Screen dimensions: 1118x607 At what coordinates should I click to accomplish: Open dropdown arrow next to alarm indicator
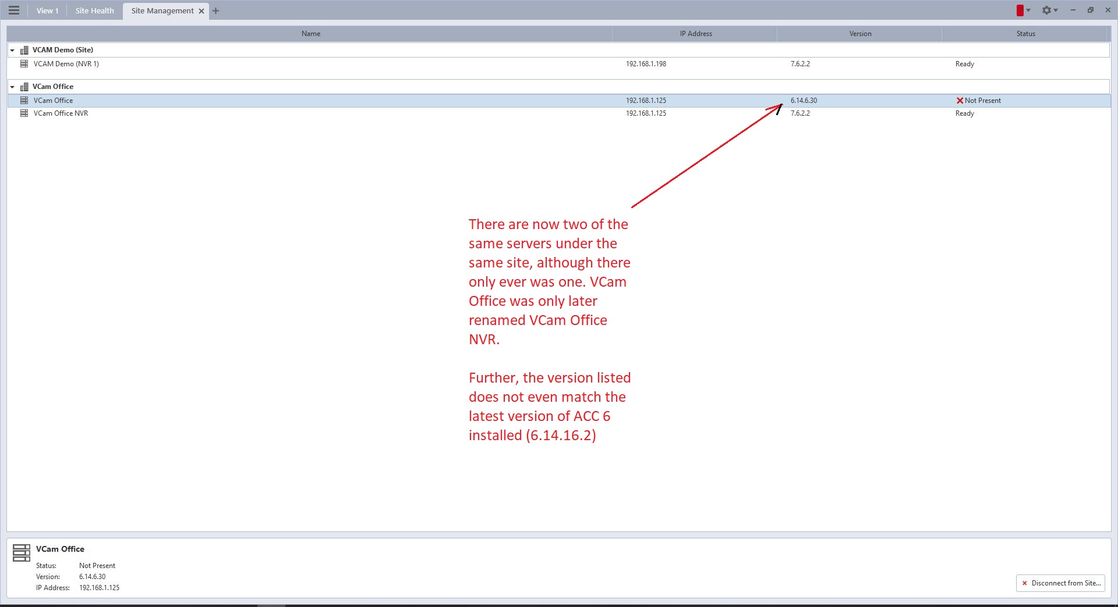click(x=1028, y=10)
